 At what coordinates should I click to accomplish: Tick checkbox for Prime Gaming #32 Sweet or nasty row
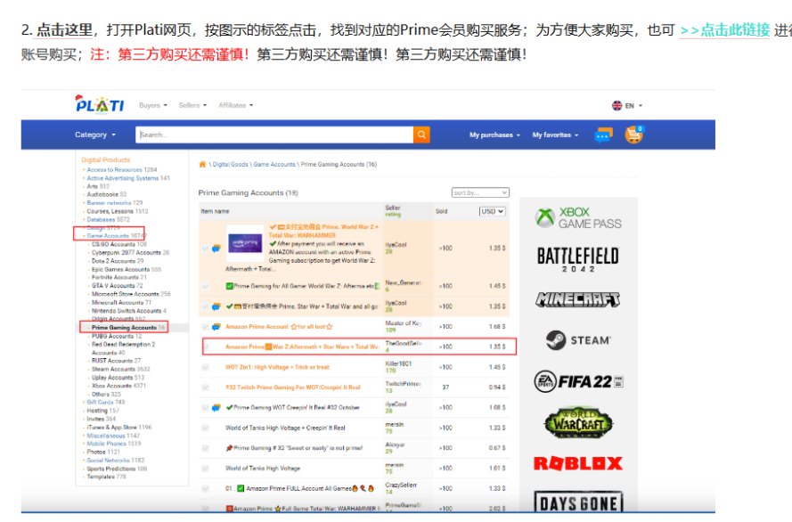pyautogui.click(x=205, y=448)
